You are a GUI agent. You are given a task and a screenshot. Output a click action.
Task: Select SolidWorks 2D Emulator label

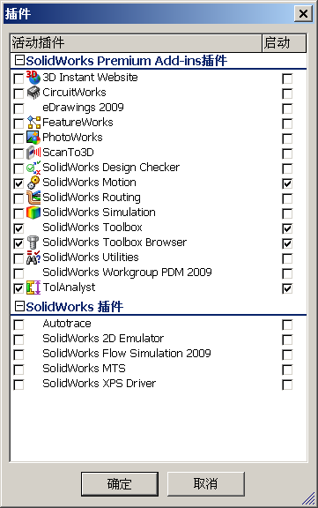(x=103, y=339)
